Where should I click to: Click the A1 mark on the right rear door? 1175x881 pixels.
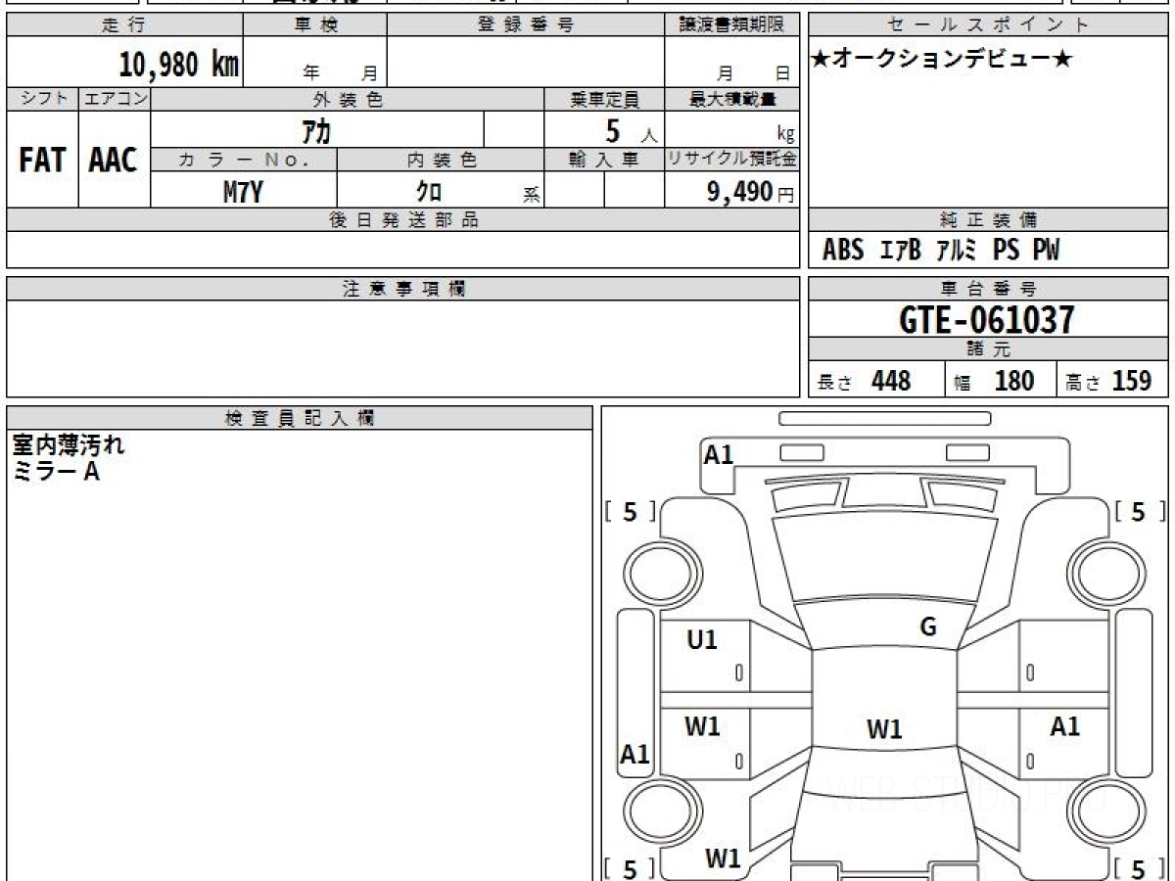click(1065, 726)
